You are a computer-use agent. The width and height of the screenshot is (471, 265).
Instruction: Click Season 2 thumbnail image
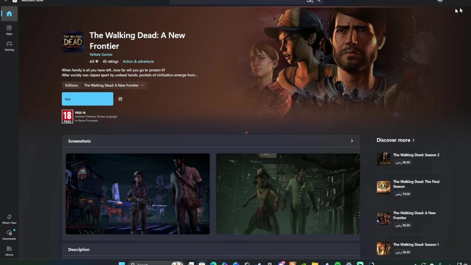tap(383, 159)
